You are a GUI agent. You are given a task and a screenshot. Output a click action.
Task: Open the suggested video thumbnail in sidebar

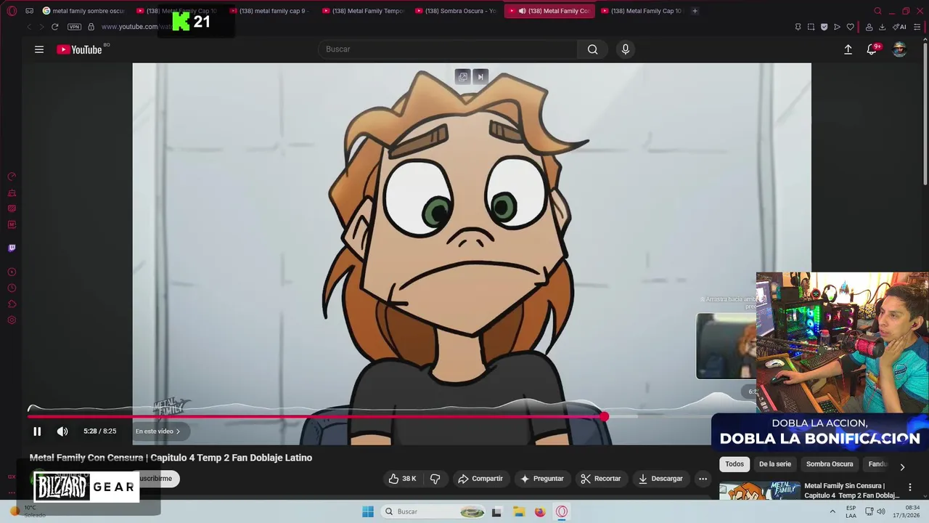point(760,492)
